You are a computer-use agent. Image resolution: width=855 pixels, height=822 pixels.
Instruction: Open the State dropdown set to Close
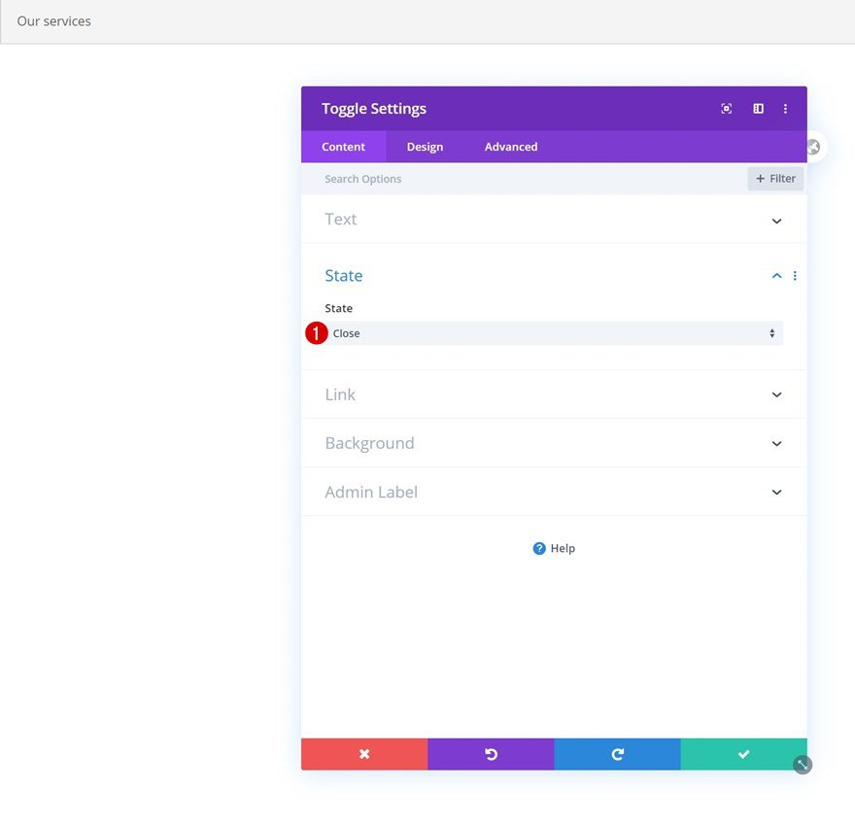[554, 332]
